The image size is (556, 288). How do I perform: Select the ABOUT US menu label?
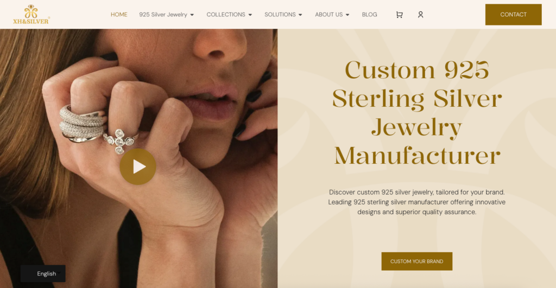(x=328, y=15)
